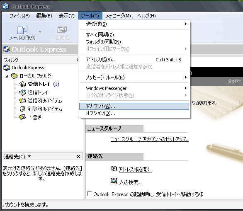Select Outlook Express root in folder tree
Image resolution: width=243 pixels, height=211 pixels.
click(x=28, y=68)
